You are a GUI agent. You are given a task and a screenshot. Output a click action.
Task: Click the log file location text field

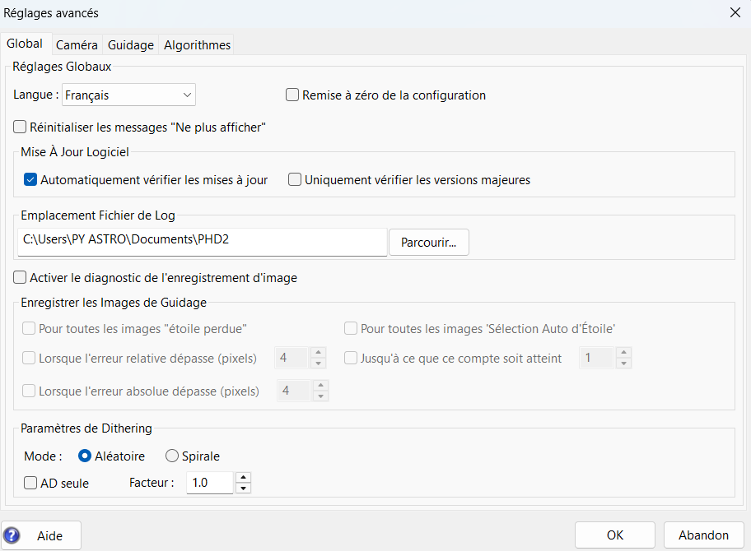coord(202,242)
